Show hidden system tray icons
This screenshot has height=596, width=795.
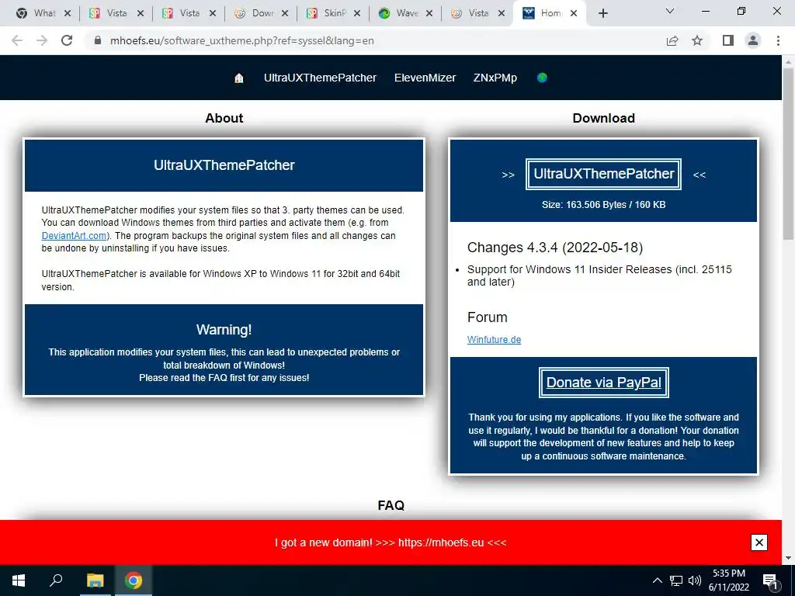[x=657, y=580]
